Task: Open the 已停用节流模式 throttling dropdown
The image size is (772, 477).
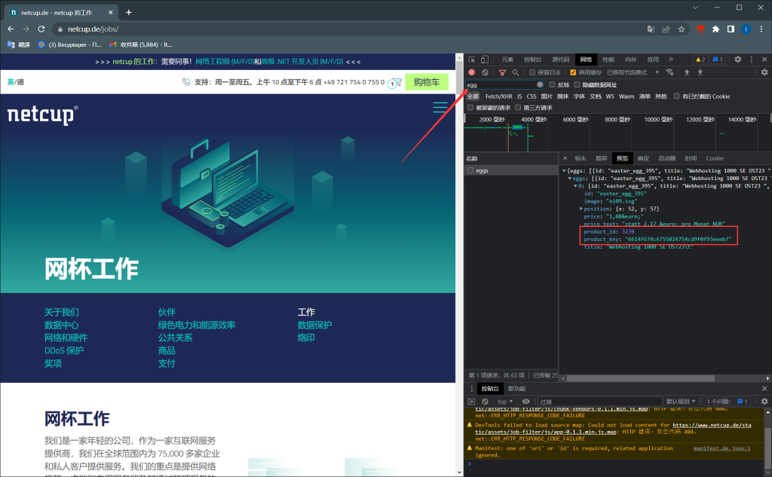Action: tap(633, 72)
